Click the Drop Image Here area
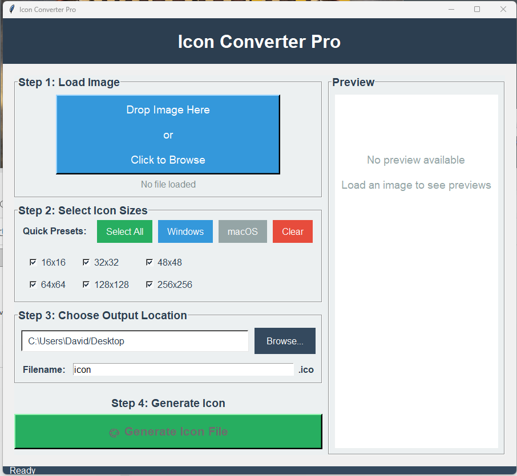517x476 pixels. pyautogui.click(x=168, y=109)
